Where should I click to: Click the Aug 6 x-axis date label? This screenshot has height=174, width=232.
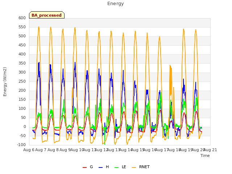click(x=29, y=150)
